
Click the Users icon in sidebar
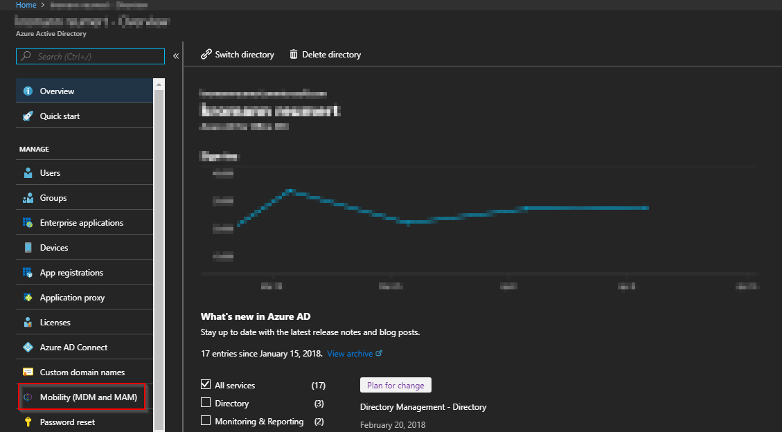(x=28, y=173)
